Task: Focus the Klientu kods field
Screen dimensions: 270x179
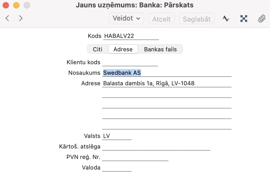Action: pyautogui.click(x=130, y=63)
